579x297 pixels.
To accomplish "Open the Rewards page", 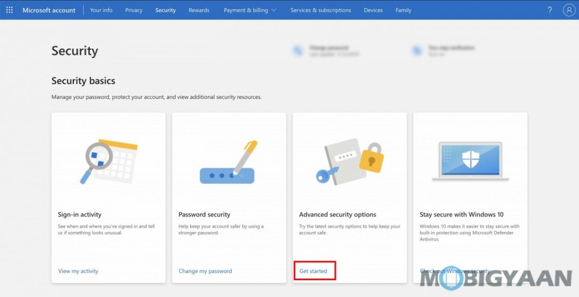I will 199,10.
